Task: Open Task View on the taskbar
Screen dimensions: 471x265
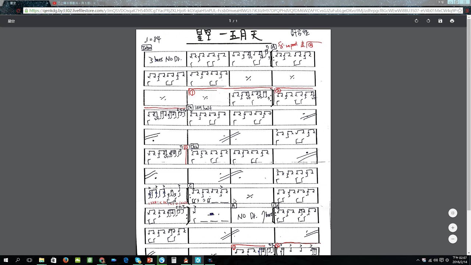Action: [x=29, y=260]
